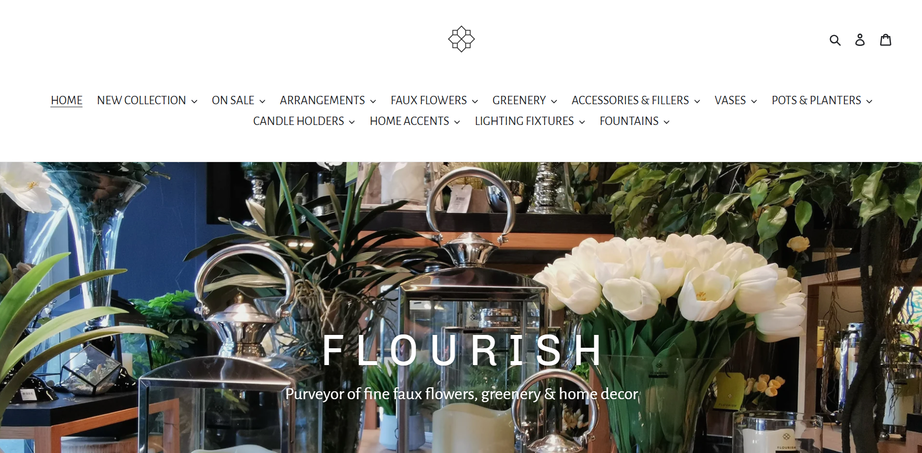Open the HOME ACCENTS menu
This screenshot has height=453, width=922.
415,121
